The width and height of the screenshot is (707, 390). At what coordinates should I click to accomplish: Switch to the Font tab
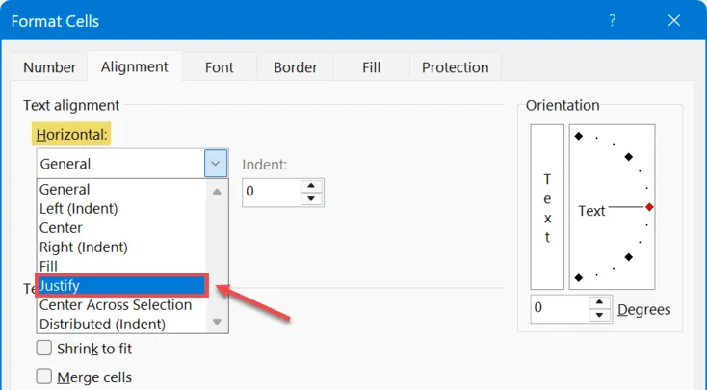point(219,67)
